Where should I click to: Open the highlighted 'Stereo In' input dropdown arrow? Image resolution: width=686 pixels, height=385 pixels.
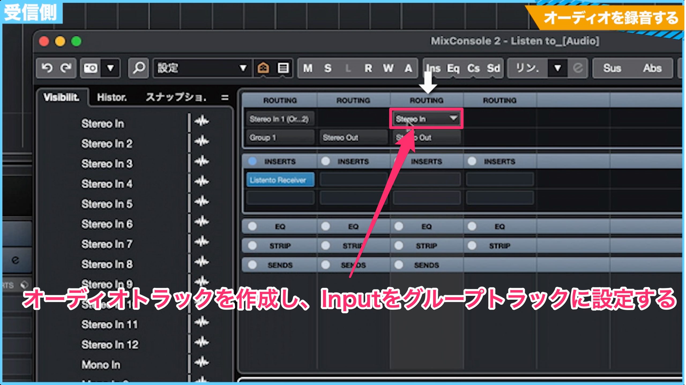(x=453, y=118)
